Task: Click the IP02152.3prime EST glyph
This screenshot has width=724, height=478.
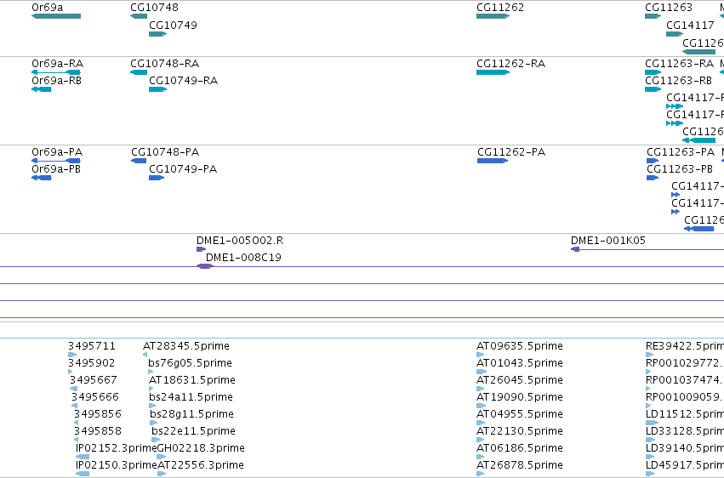Action: click(83, 457)
